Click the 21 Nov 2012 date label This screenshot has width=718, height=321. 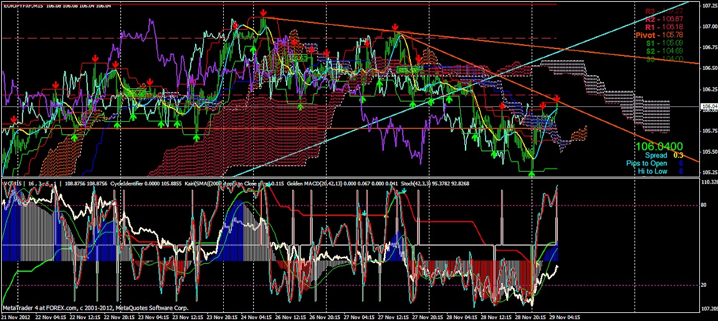click(x=16, y=317)
